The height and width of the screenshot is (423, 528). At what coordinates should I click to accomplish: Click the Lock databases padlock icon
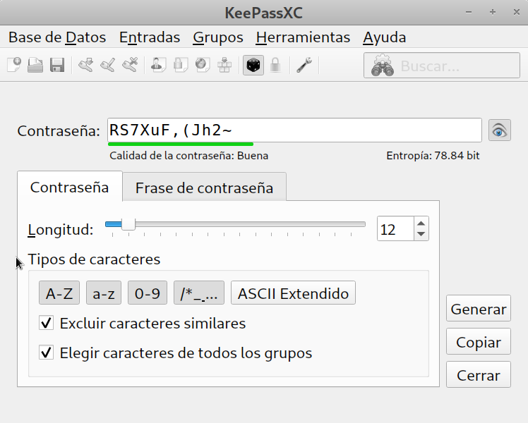[x=275, y=65]
